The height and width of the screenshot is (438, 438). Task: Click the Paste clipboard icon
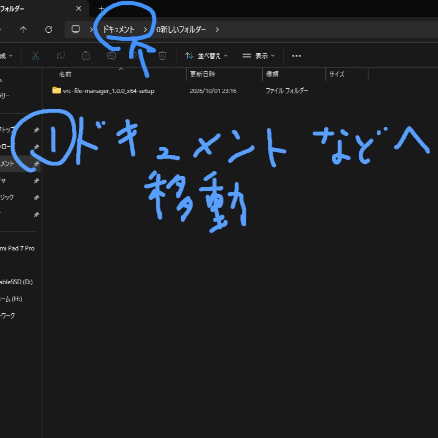coord(86,55)
